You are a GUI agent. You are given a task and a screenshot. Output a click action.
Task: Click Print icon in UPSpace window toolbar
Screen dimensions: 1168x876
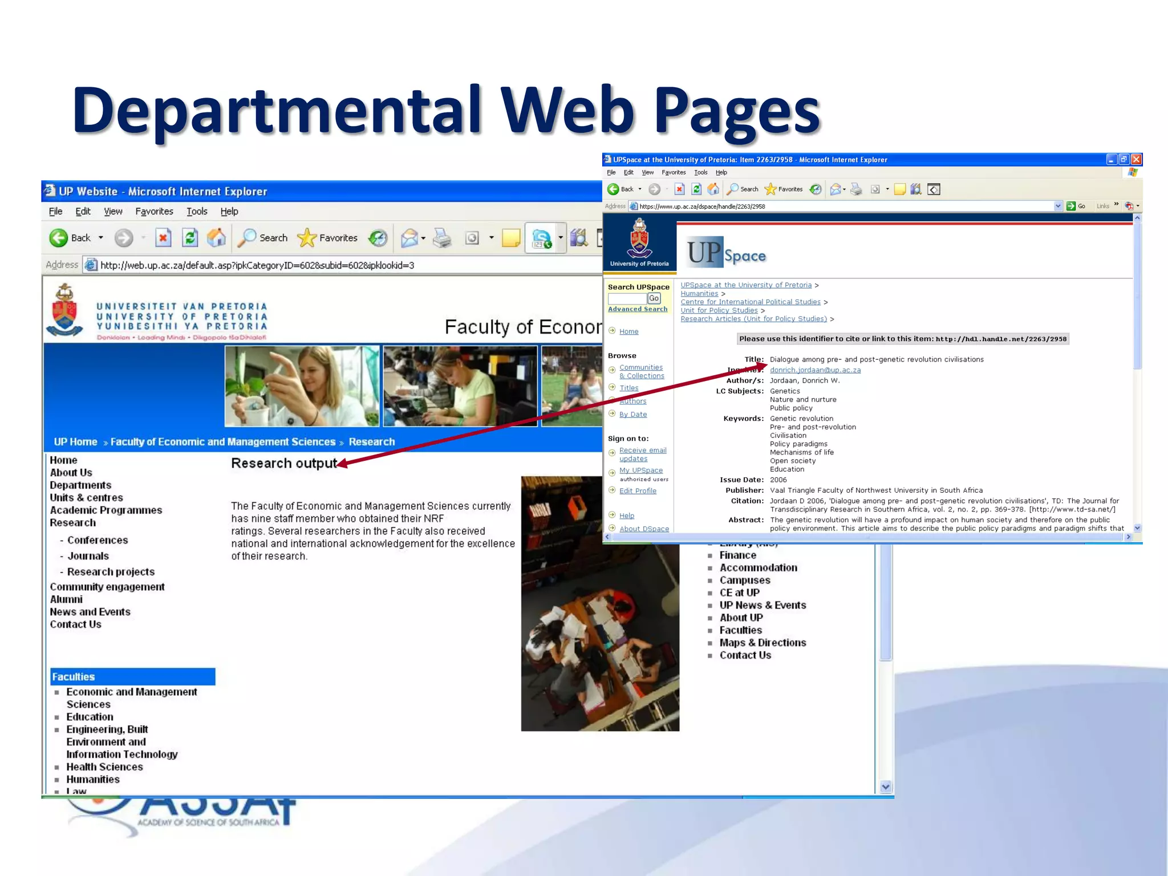click(x=856, y=189)
